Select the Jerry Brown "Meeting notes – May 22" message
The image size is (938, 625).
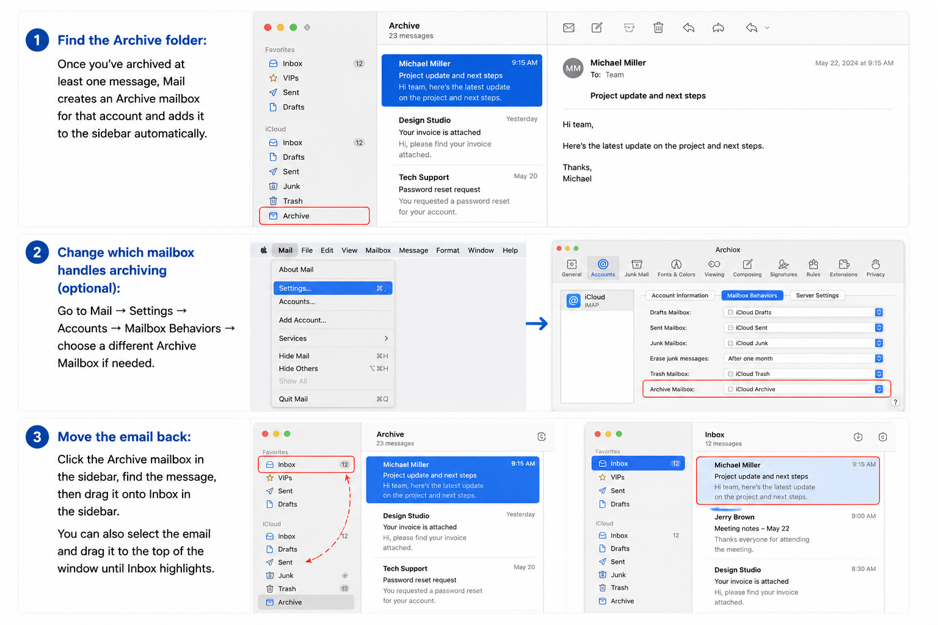pos(788,533)
